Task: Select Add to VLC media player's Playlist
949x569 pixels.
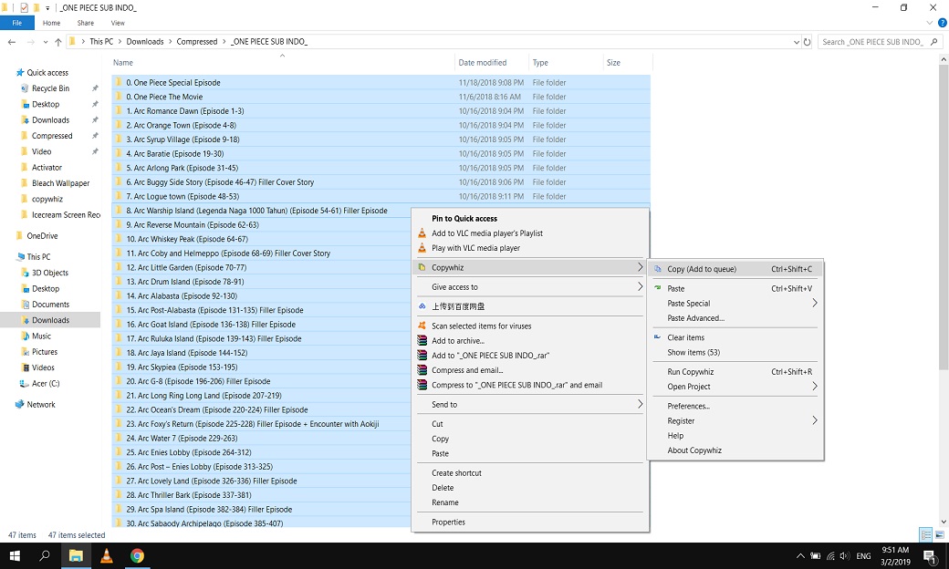Action: [x=487, y=233]
